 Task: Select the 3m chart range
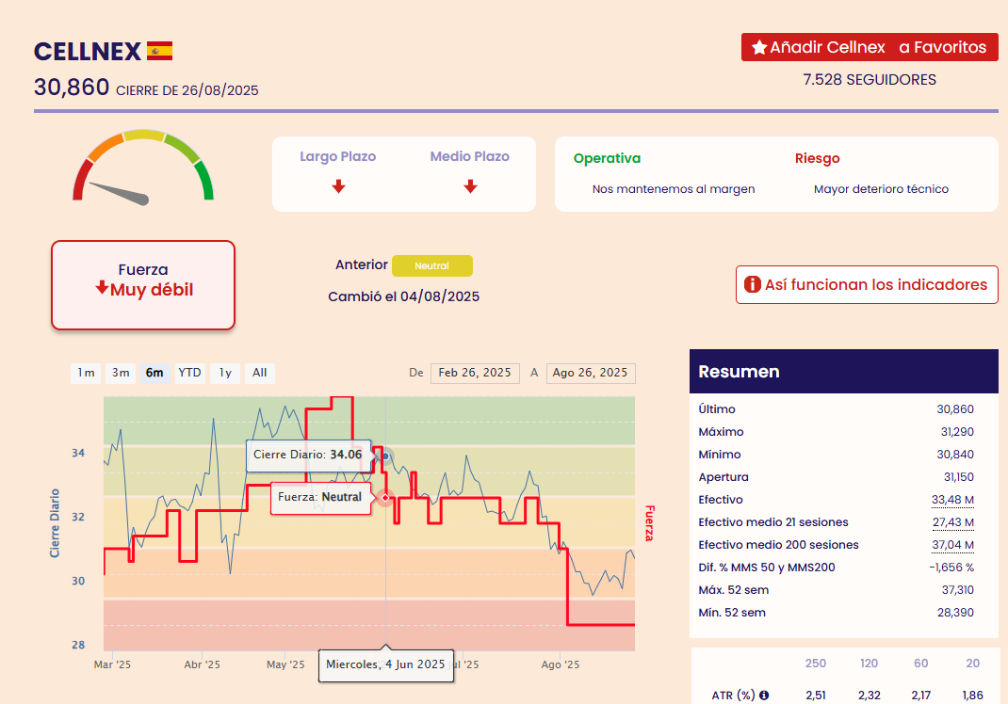pyautogui.click(x=121, y=374)
